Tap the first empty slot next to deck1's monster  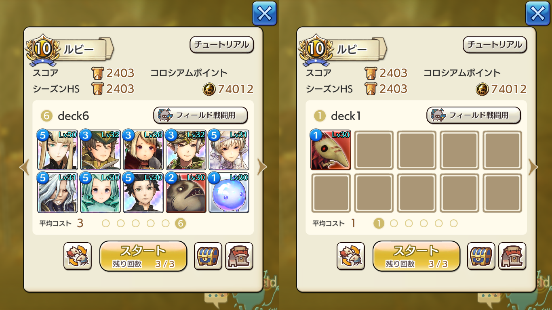coord(374,150)
